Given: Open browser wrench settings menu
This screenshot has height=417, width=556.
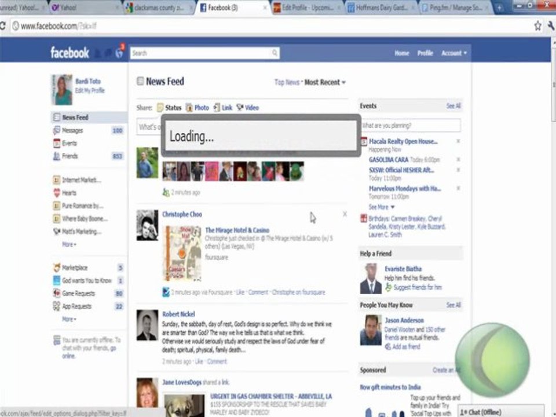Looking at the screenshot, I should [551, 25].
